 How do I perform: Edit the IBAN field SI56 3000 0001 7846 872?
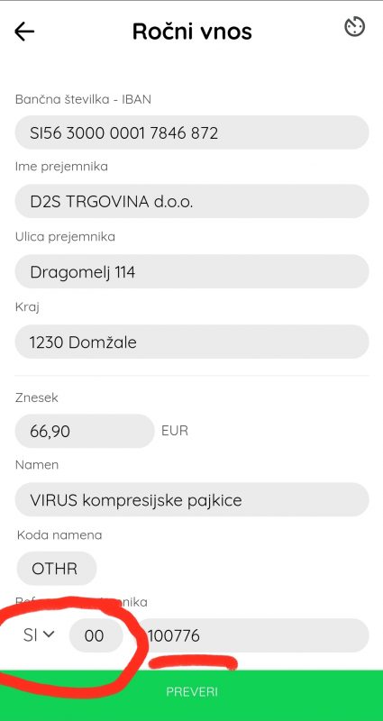click(x=192, y=132)
